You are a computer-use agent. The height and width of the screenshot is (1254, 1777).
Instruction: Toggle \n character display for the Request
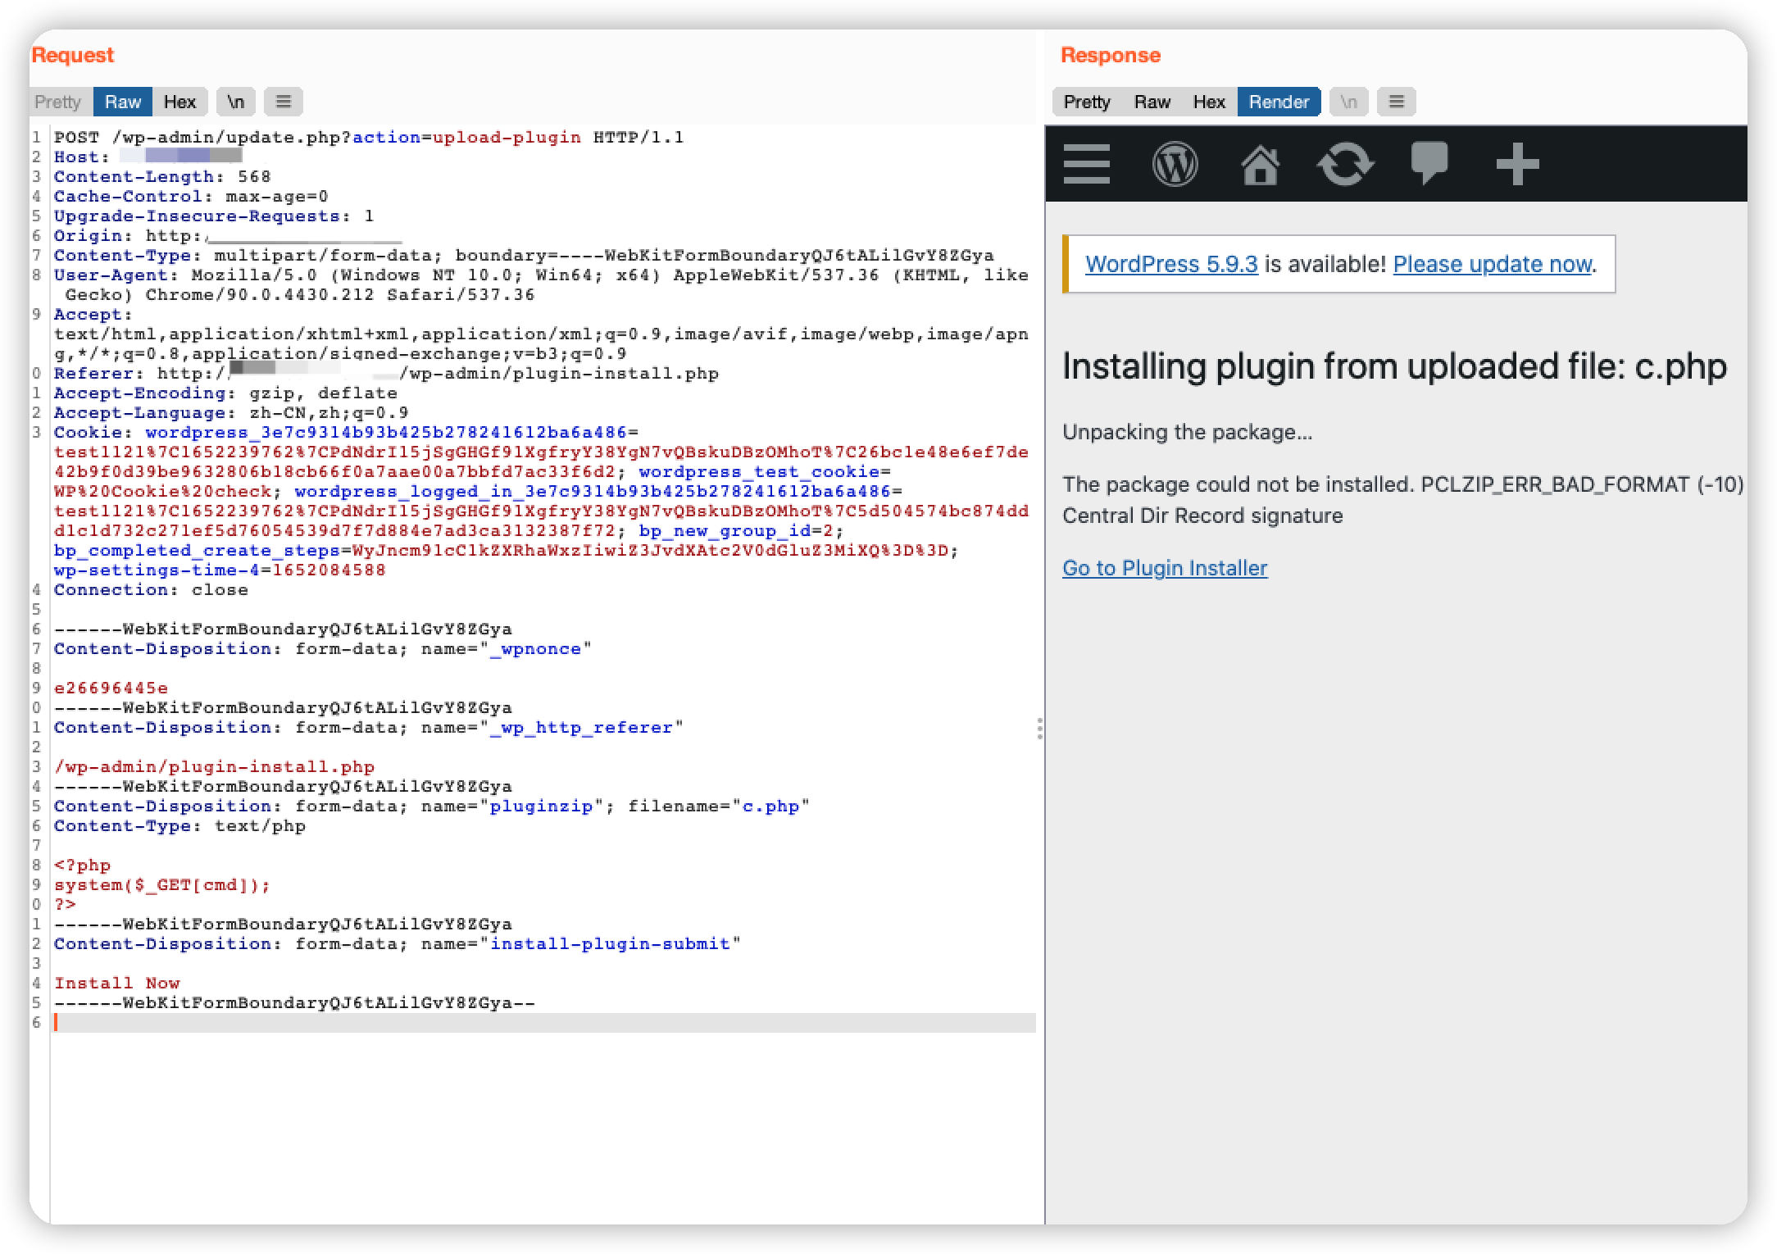[236, 102]
